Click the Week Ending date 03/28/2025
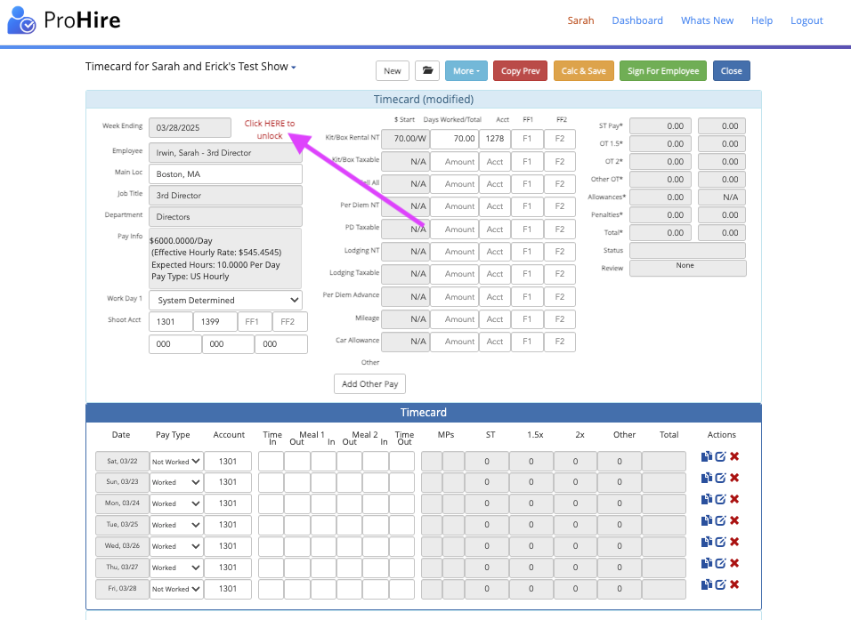The image size is (851, 620). coord(190,128)
